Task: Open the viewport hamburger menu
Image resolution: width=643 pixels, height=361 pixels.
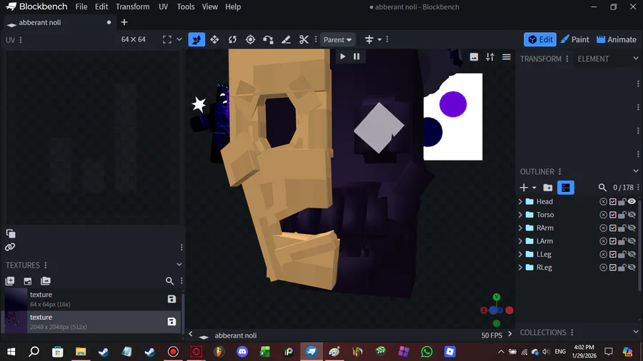Action: tap(507, 57)
